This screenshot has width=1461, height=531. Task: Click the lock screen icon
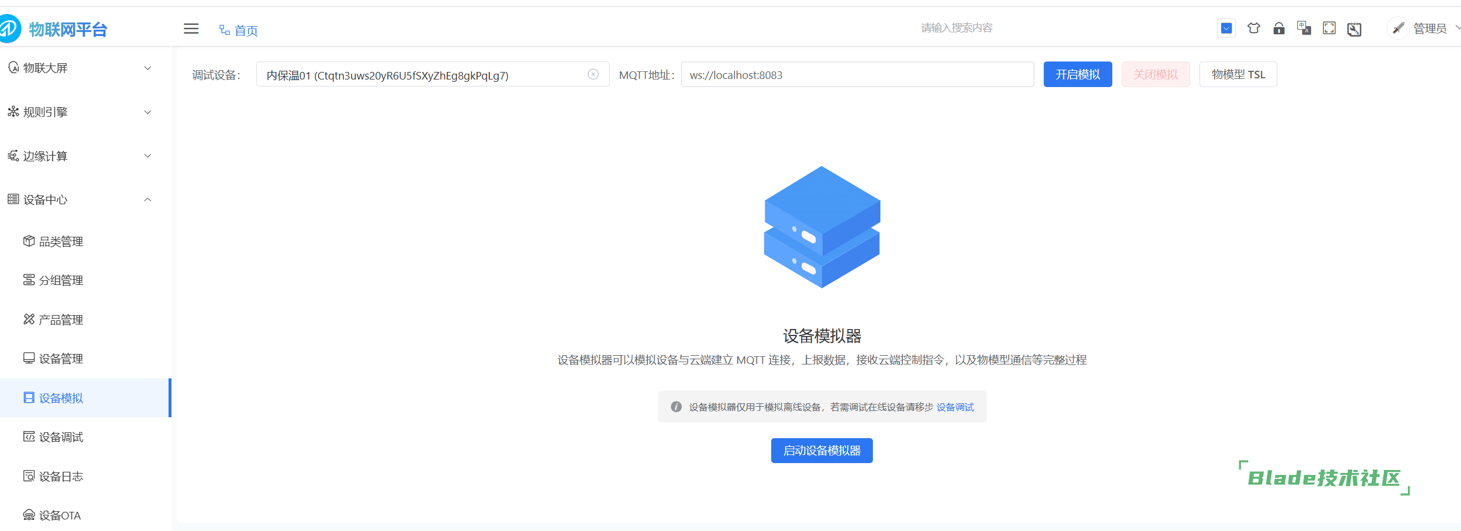pos(1279,28)
